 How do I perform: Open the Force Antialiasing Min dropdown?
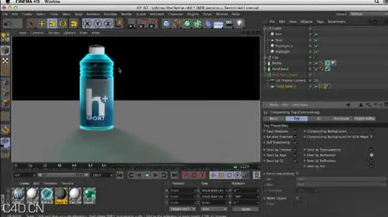point(341,179)
